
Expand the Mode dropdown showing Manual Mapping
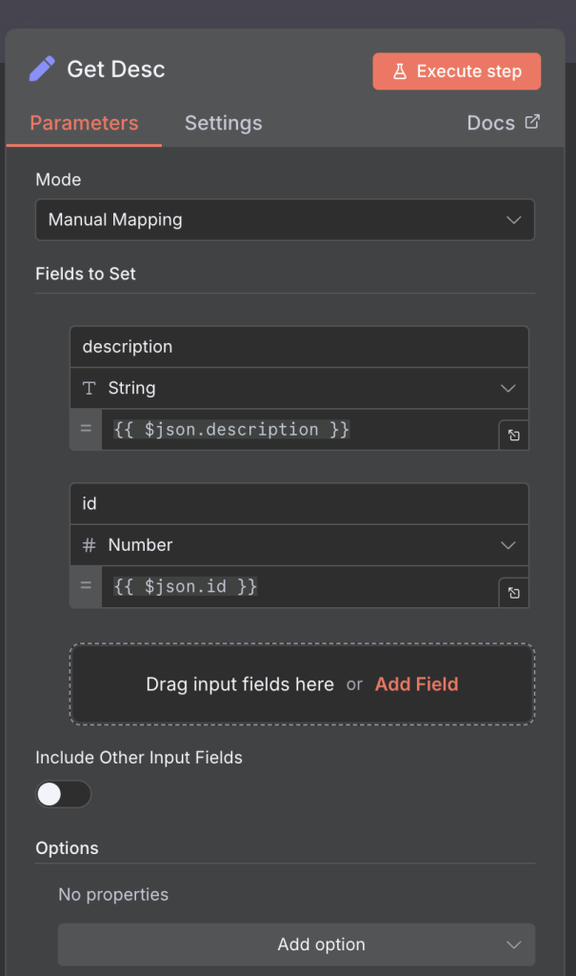pos(285,220)
